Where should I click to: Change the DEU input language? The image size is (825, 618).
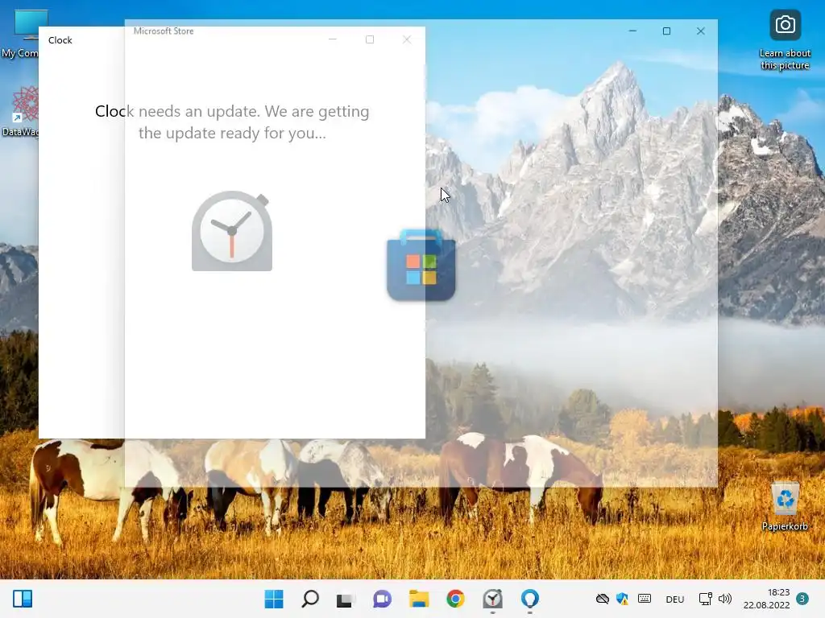[x=674, y=599]
